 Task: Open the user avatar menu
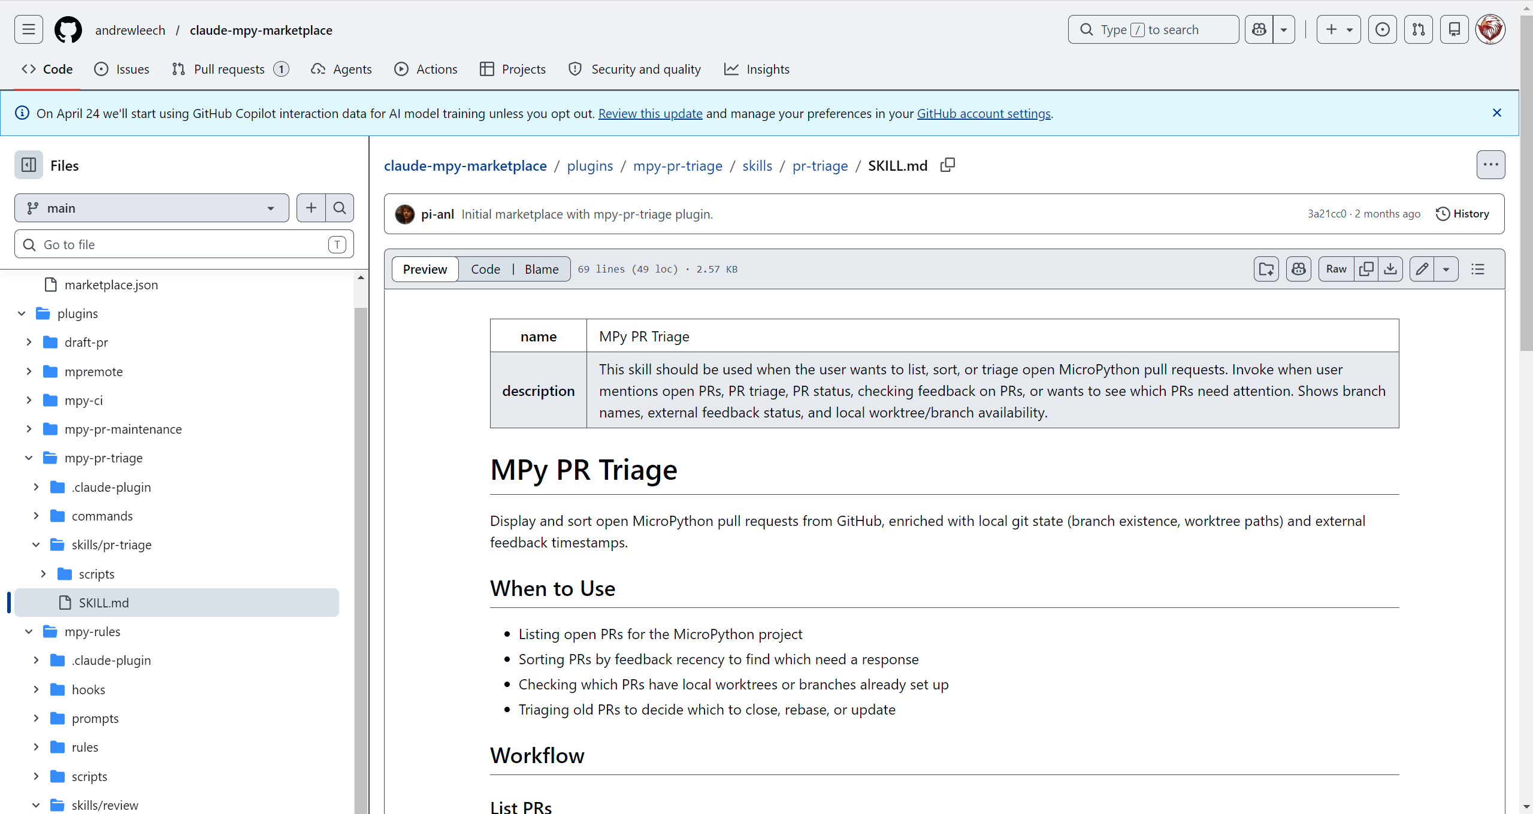click(1490, 29)
